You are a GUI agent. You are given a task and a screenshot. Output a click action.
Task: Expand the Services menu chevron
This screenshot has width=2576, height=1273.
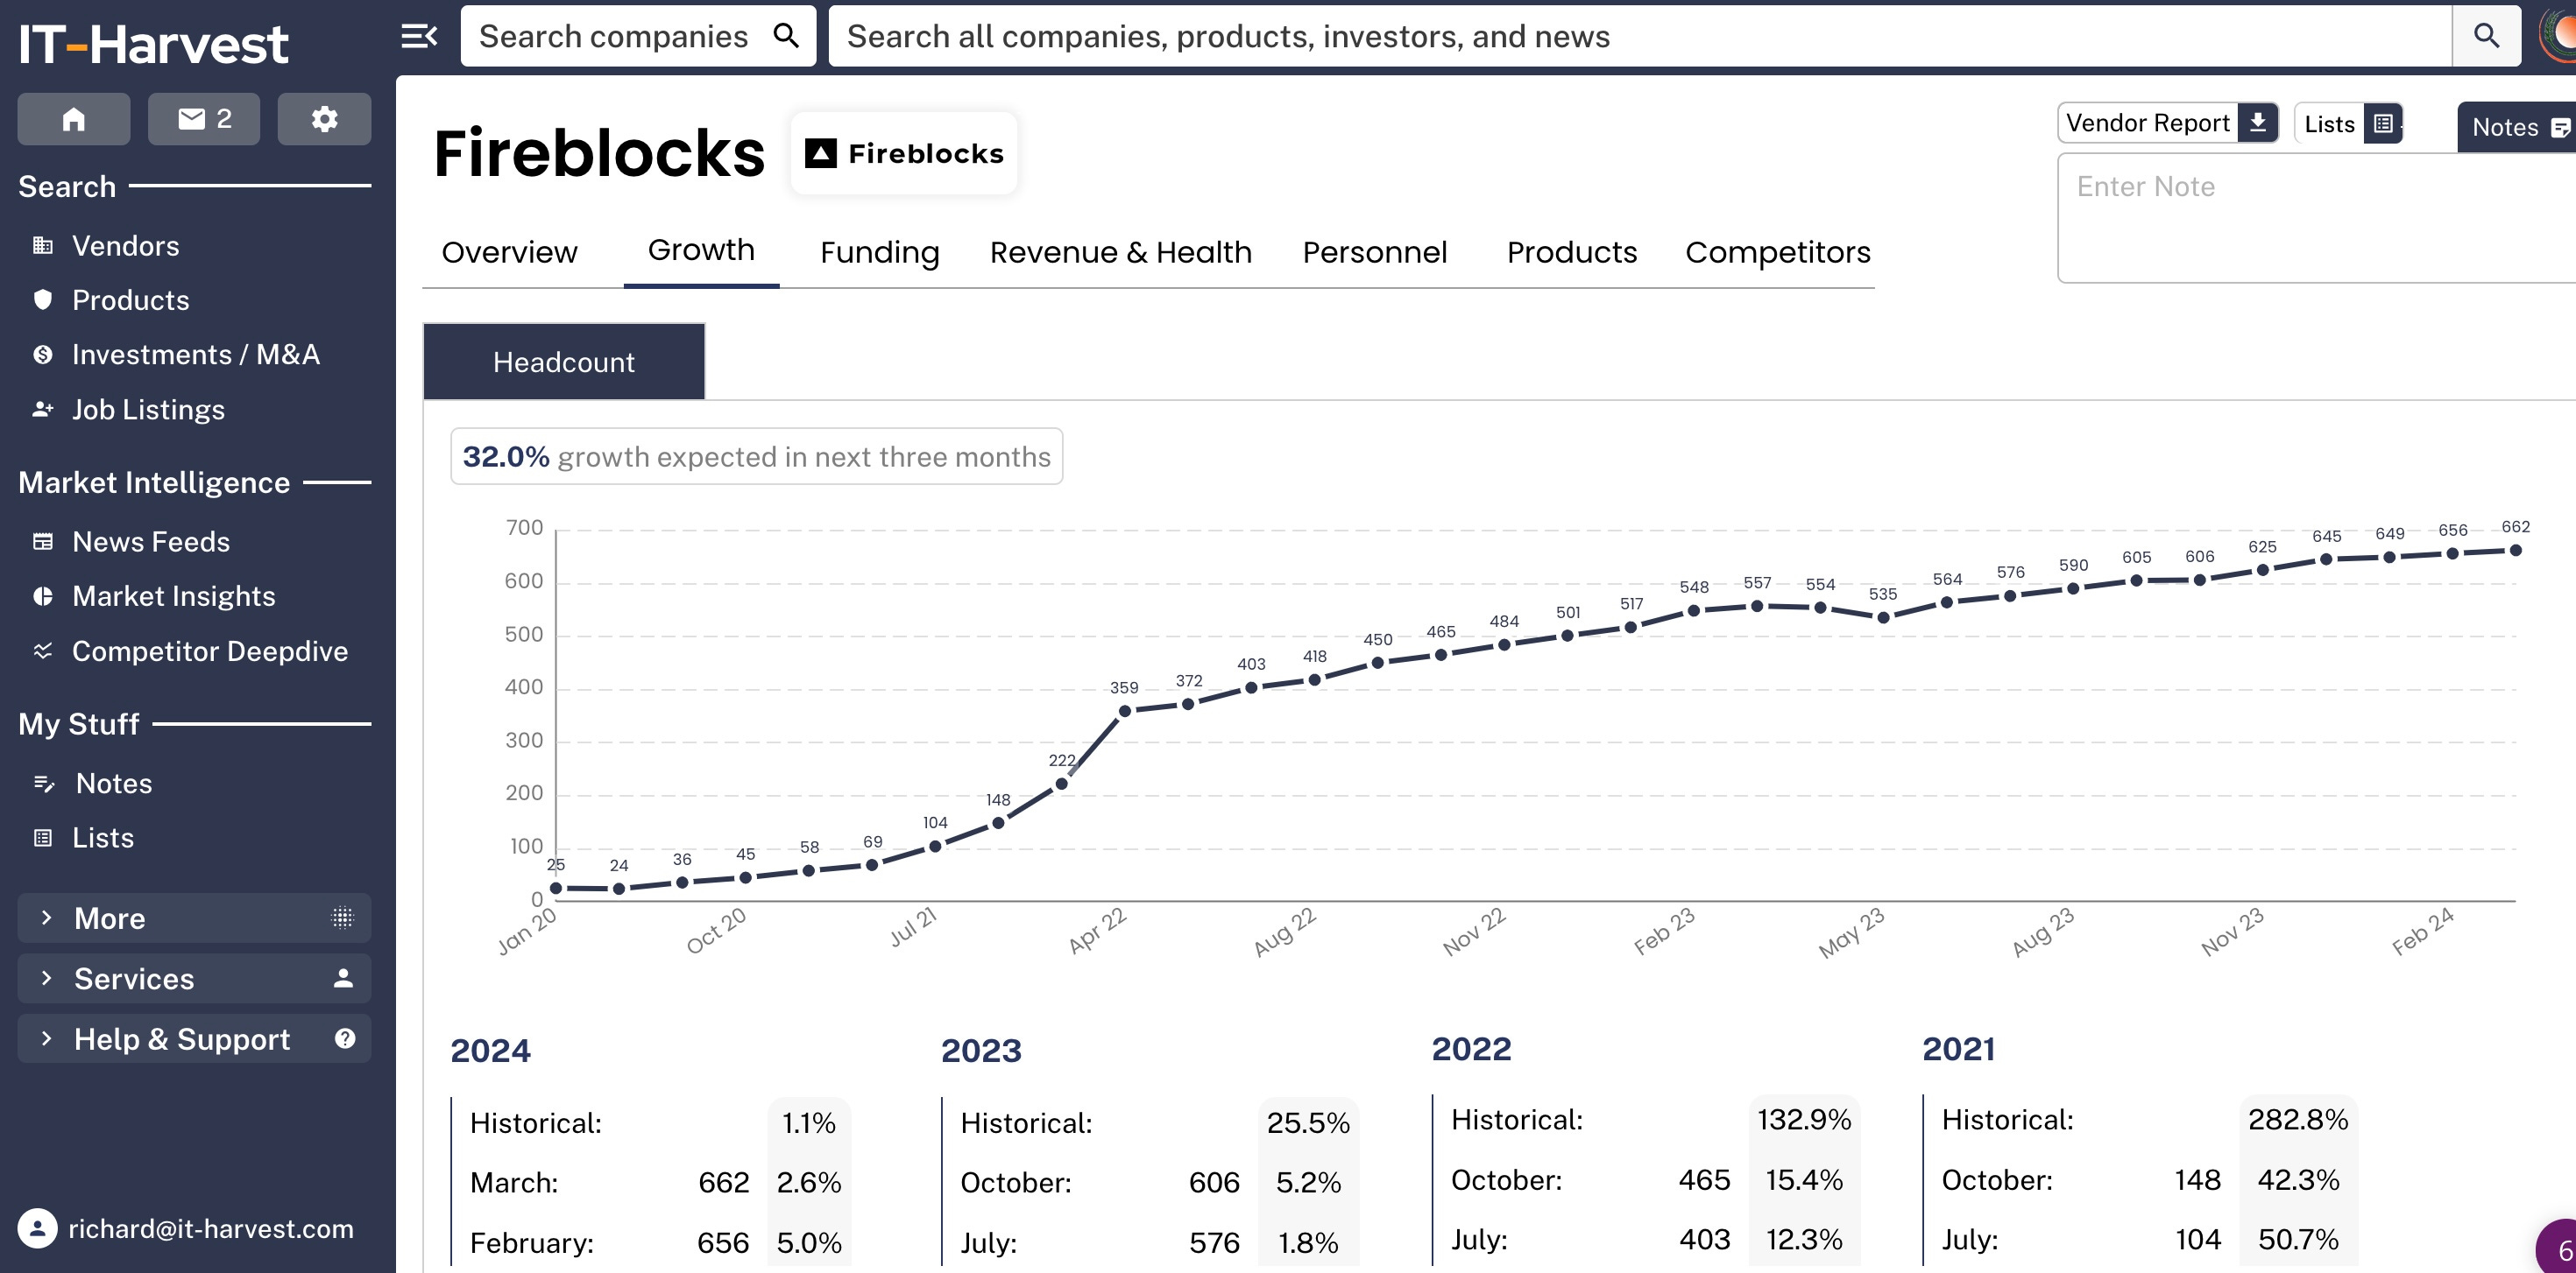click(46, 978)
